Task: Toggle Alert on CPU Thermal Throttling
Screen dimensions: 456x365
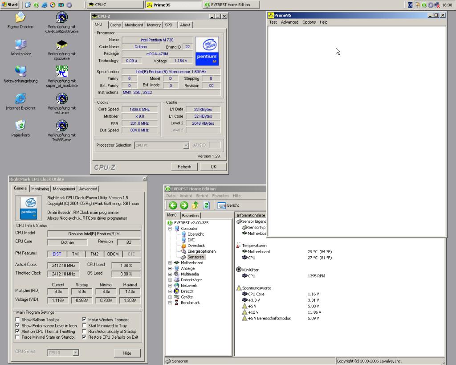Action: pyautogui.click(x=18, y=331)
